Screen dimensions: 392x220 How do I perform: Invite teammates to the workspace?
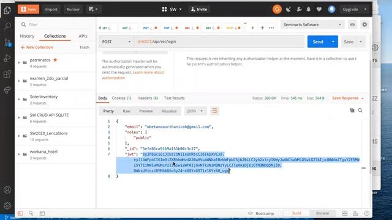pyautogui.click(x=199, y=9)
